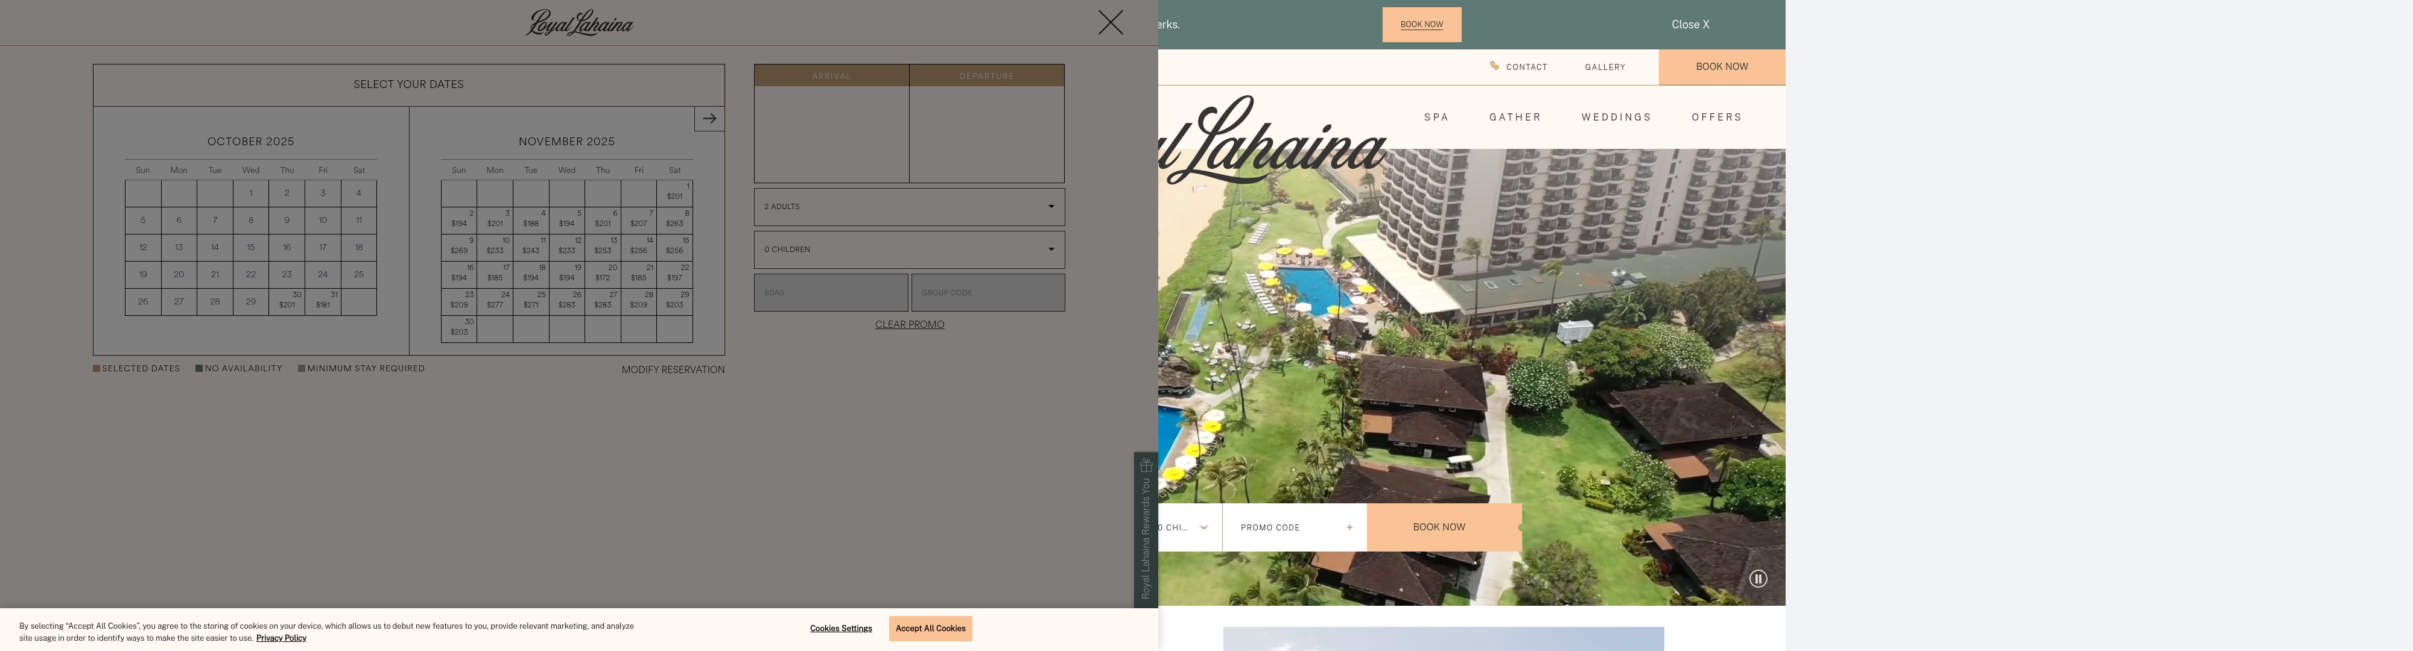Open the Offers menu item
Viewport: 2413px width, 651px height.
pos(1716,117)
